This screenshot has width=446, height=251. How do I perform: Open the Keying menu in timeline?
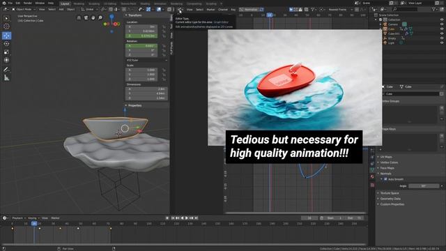tap(33, 218)
